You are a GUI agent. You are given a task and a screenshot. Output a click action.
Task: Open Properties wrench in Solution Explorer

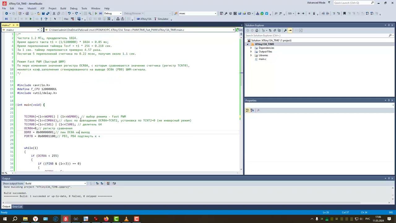click(285, 30)
